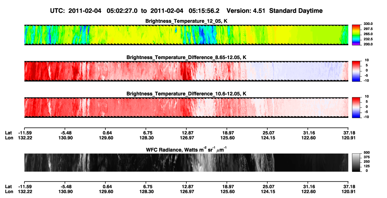Click latitude 18.97 below the WFC Radiance panel
The width and height of the screenshot is (387, 198).
[x=227, y=186]
